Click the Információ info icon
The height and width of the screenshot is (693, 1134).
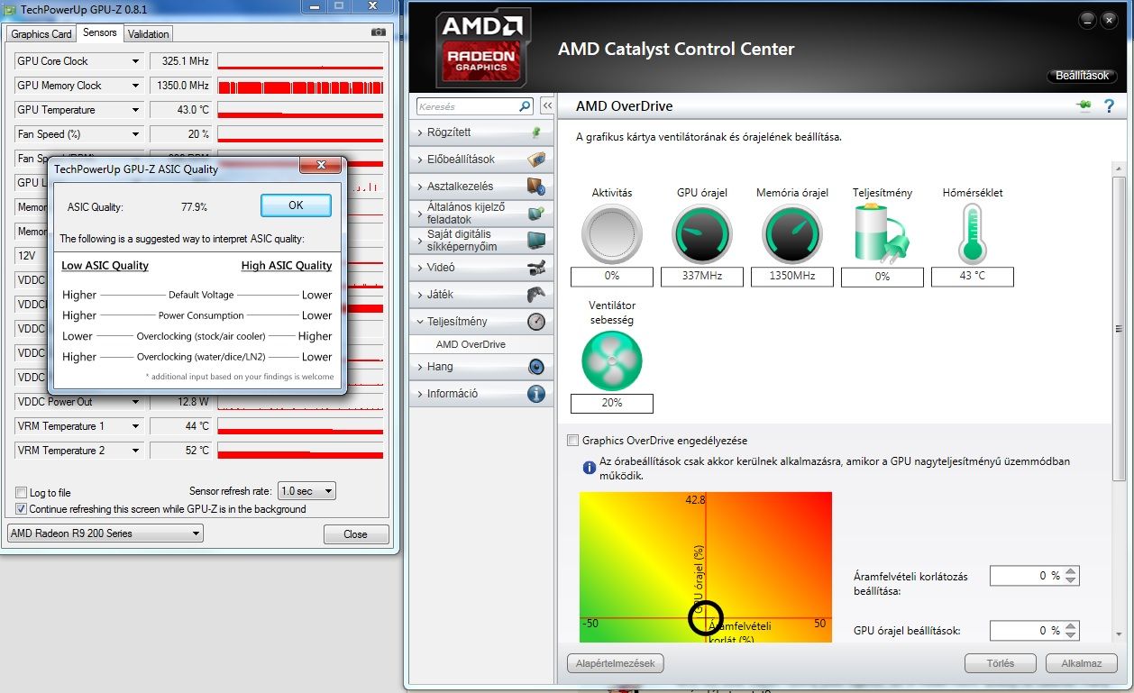coord(536,394)
